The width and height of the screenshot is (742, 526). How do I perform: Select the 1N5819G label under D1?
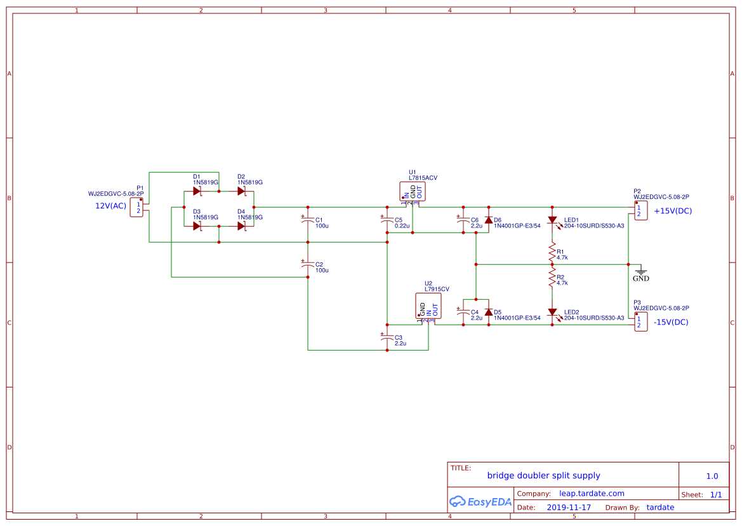pyautogui.click(x=206, y=182)
